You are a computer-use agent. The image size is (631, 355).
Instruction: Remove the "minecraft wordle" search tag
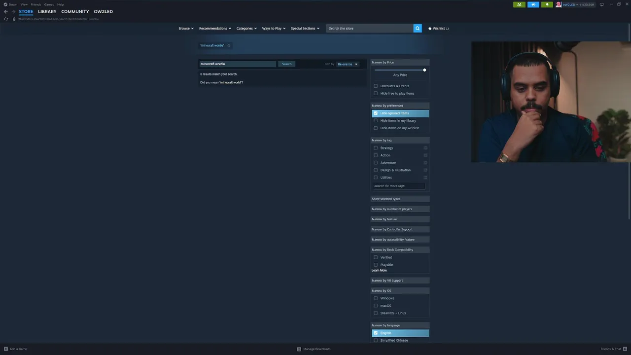click(229, 45)
